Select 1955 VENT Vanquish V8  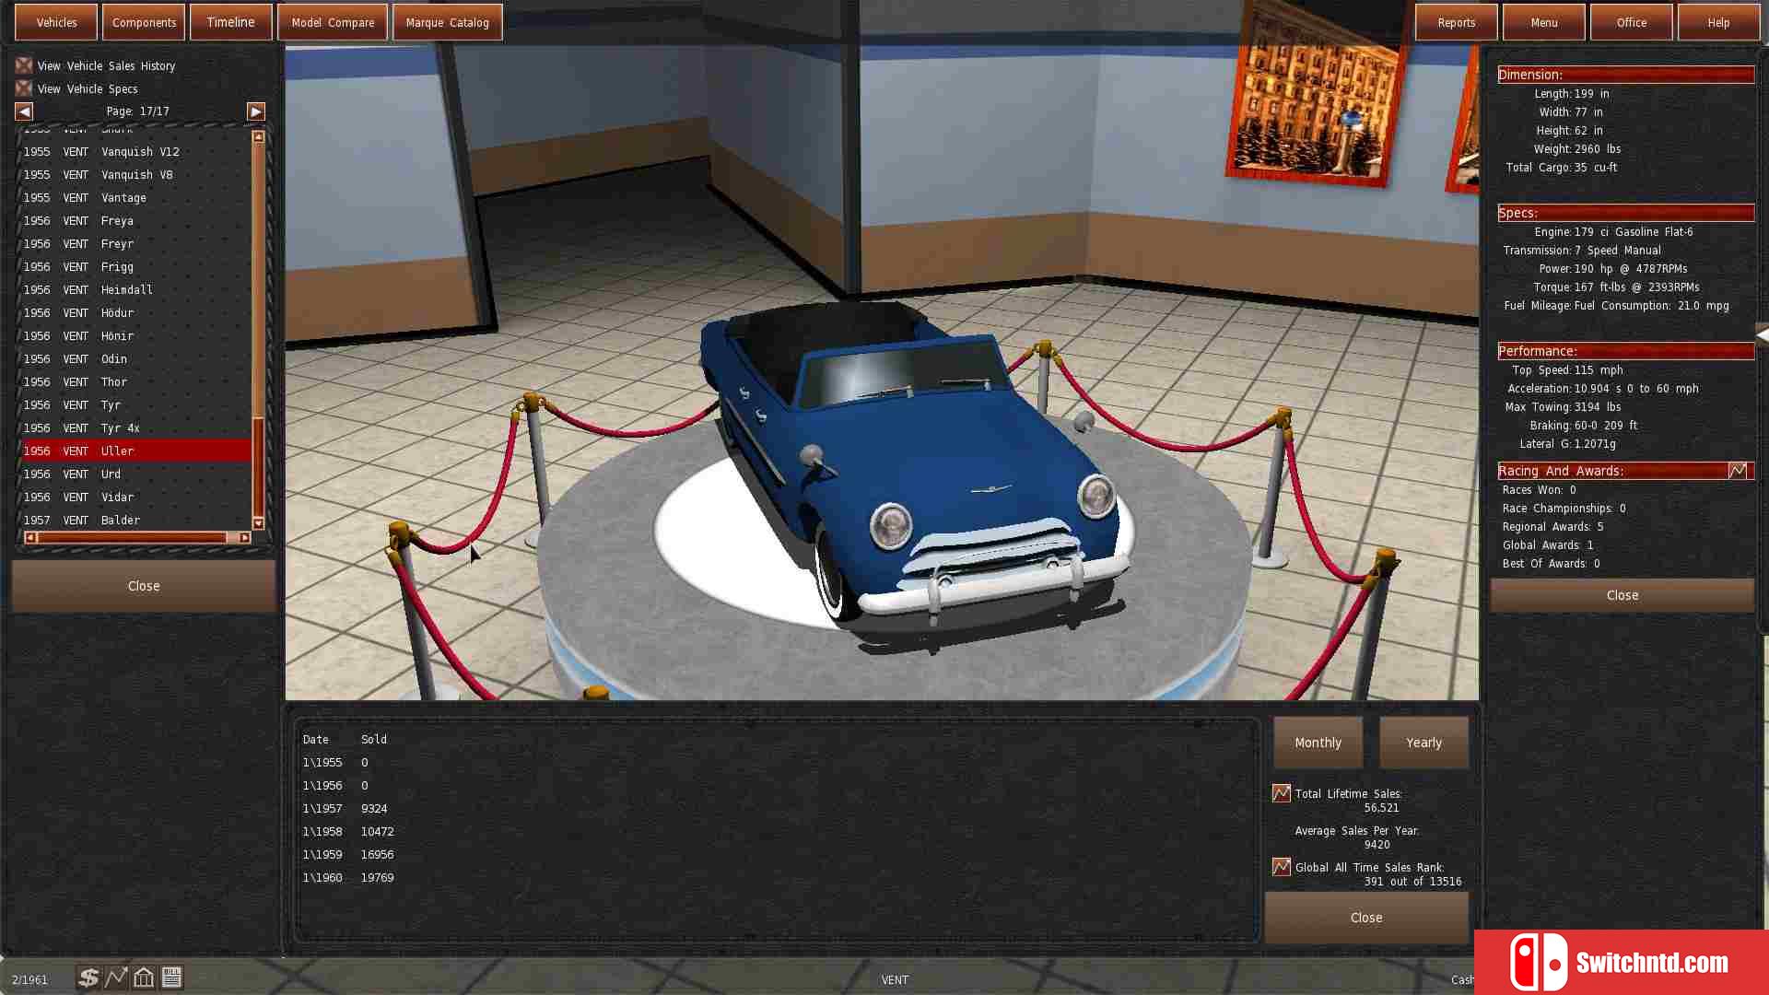click(135, 175)
